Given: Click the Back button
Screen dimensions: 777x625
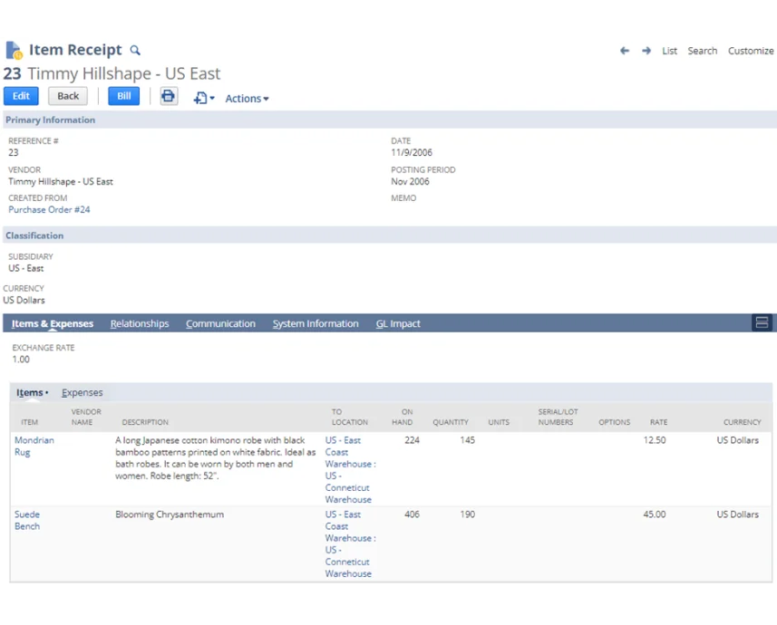Looking at the screenshot, I should click(68, 96).
